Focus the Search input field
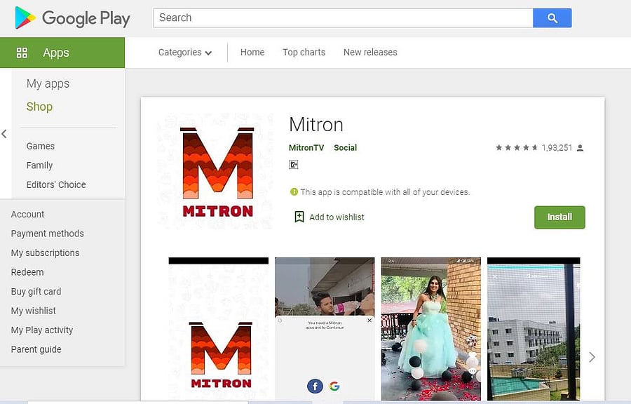 point(343,18)
